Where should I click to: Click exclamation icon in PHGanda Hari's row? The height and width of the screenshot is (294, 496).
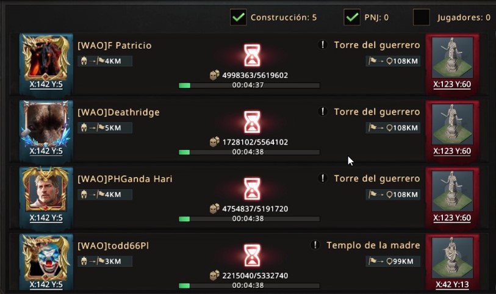(323, 178)
